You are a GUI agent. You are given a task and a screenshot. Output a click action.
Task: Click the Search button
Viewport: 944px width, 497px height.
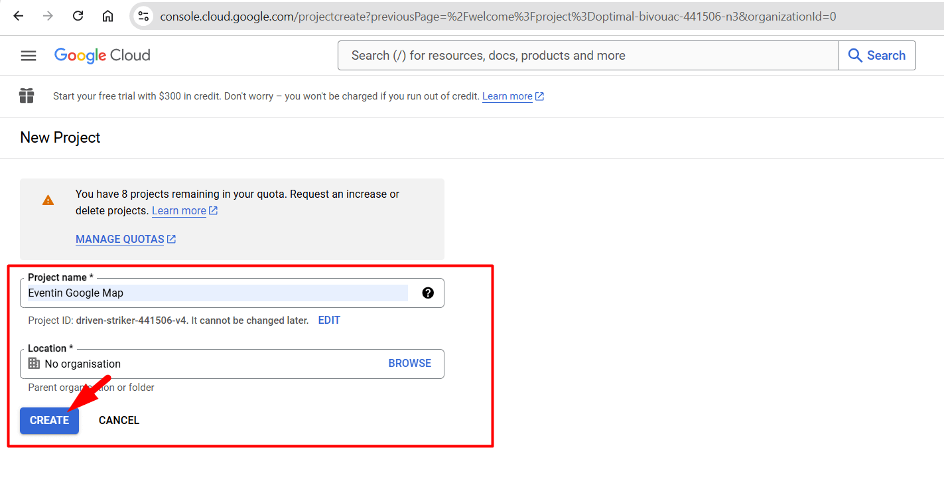pos(877,56)
